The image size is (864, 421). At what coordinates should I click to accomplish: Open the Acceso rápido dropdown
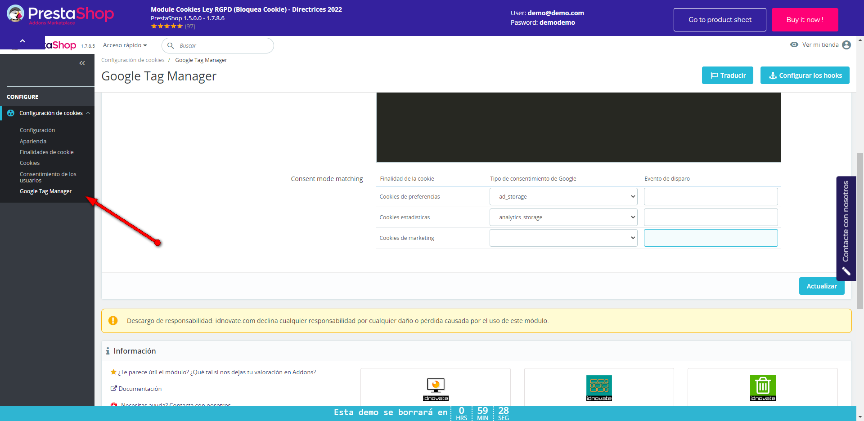tap(125, 45)
